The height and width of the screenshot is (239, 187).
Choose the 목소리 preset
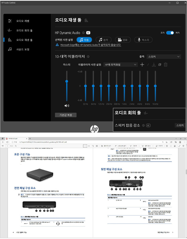point(143,40)
